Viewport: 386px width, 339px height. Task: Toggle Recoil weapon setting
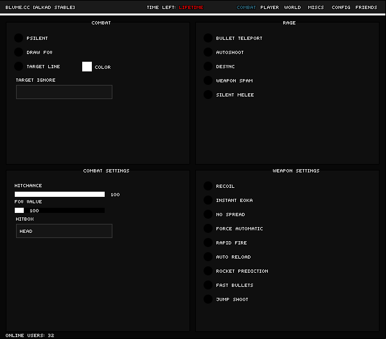point(208,186)
